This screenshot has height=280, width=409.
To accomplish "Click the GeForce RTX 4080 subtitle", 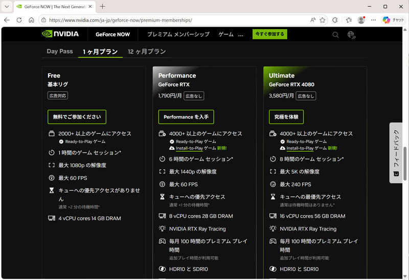I will tap(291, 84).
